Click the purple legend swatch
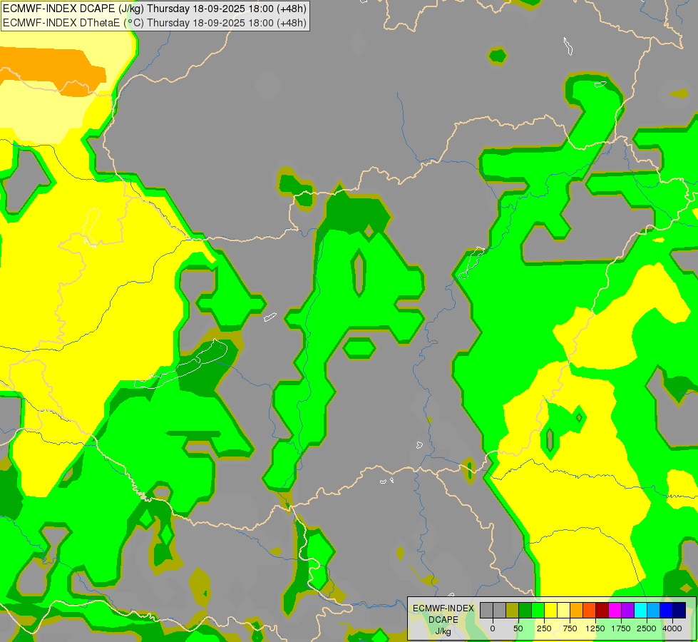The width and height of the screenshot is (698, 642). (x=627, y=611)
